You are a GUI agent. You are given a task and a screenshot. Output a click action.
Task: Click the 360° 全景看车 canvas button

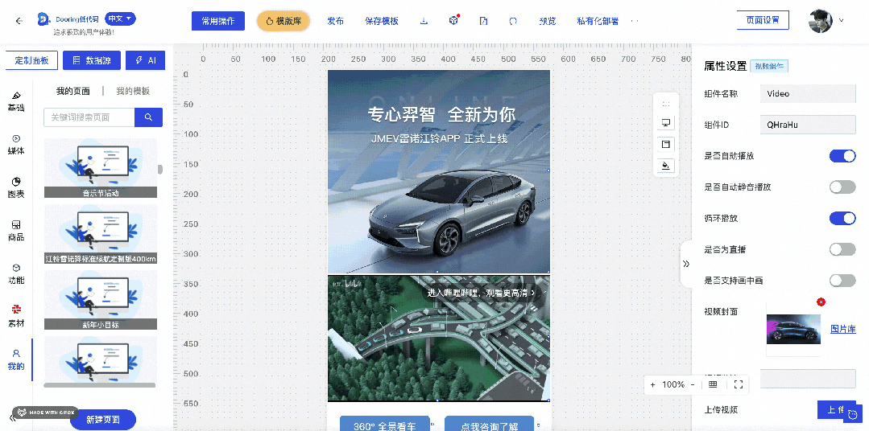(x=385, y=424)
